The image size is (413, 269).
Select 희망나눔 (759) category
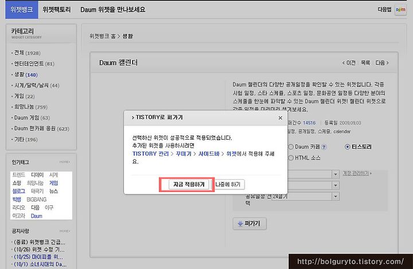(x=30, y=107)
